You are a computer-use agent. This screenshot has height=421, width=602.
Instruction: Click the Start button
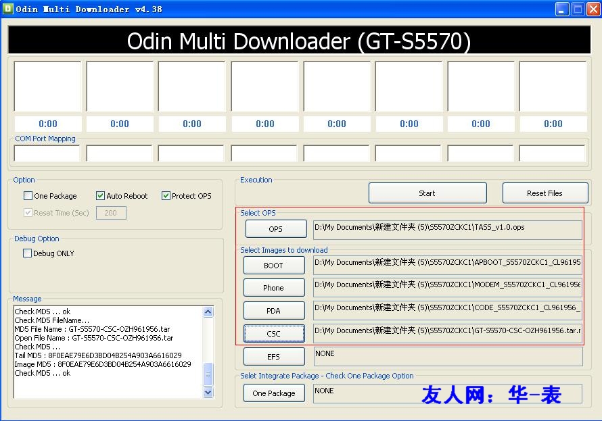(427, 193)
